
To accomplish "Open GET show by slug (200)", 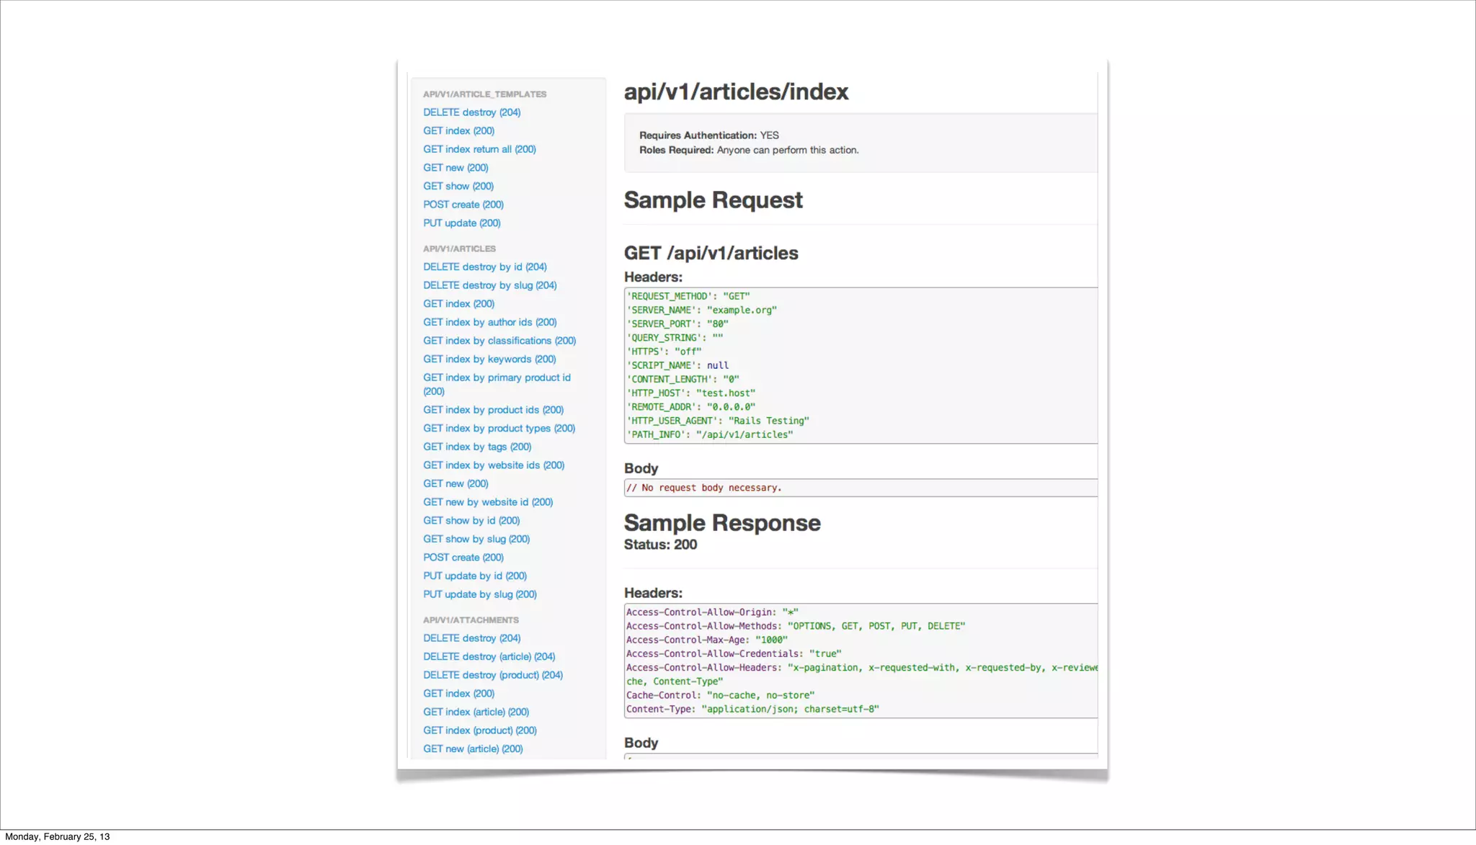I will click(476, 539).
